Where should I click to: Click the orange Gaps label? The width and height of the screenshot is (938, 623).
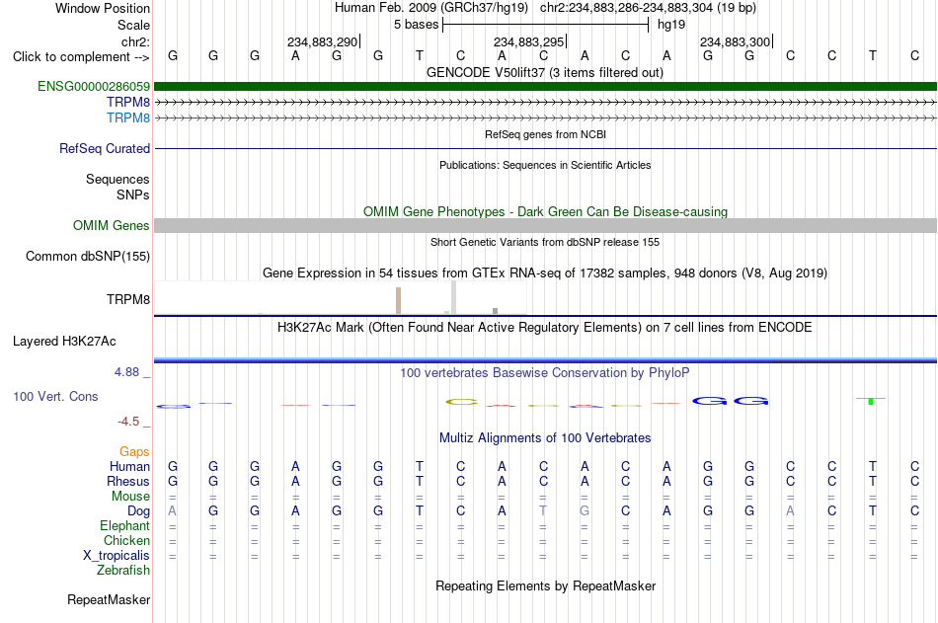[x=134, y=452]
